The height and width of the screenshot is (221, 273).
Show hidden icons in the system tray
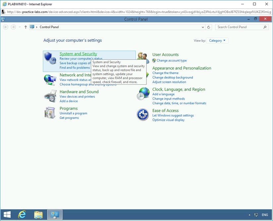(249, 215)
